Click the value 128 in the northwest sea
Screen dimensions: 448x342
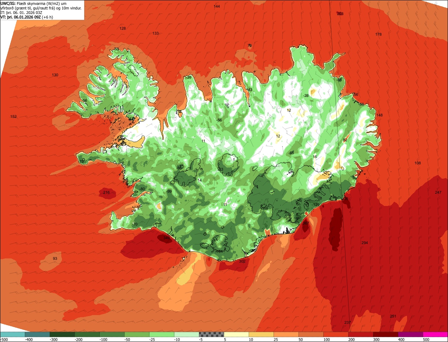click(x=122, y=28)
